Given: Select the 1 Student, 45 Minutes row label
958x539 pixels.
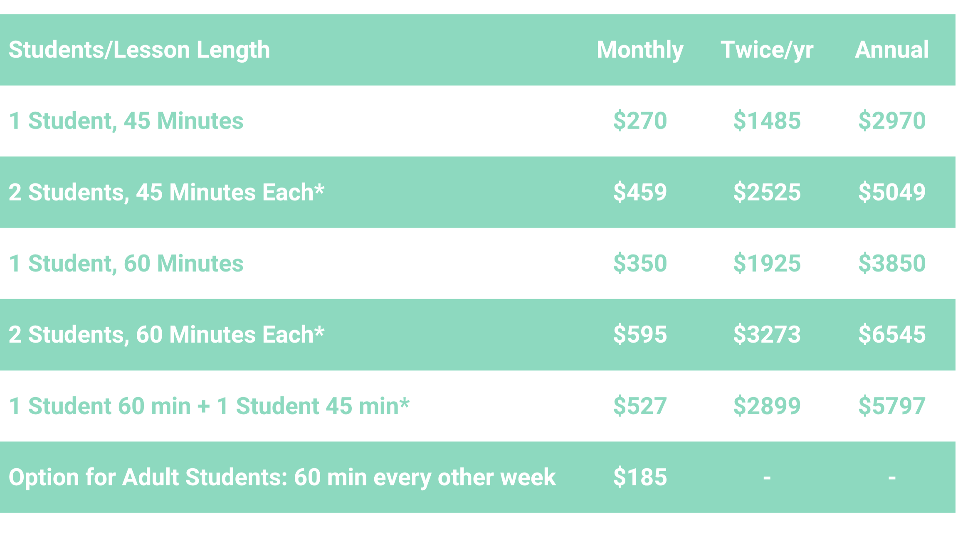Looking at the screenshot, I should pos(126,121).
